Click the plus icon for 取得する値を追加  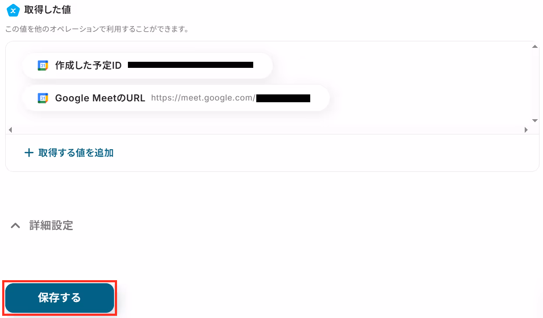tap(29, 153)
